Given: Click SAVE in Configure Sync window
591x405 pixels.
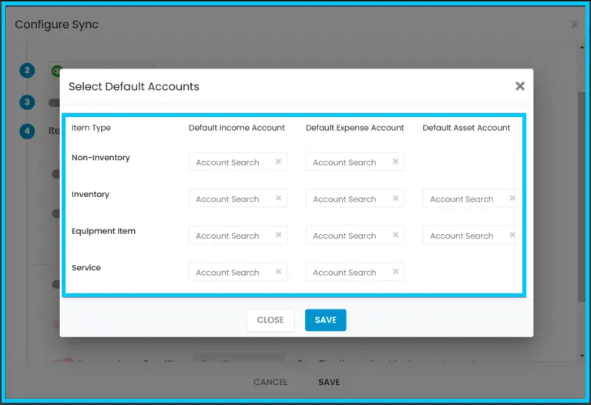Looking at the screenshot, I should point(329,382).
